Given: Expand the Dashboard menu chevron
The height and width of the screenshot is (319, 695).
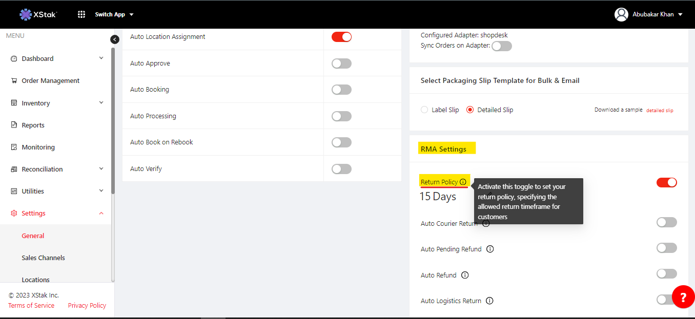Looking at the screenshot, I should pos(101,58).
